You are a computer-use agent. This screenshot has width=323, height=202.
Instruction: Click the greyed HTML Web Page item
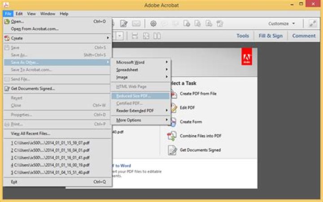140,86
